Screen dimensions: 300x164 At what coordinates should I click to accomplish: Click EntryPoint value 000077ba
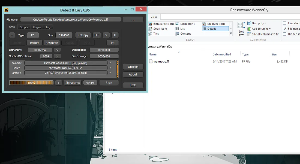pyautogui.click(x=40, y=50)
